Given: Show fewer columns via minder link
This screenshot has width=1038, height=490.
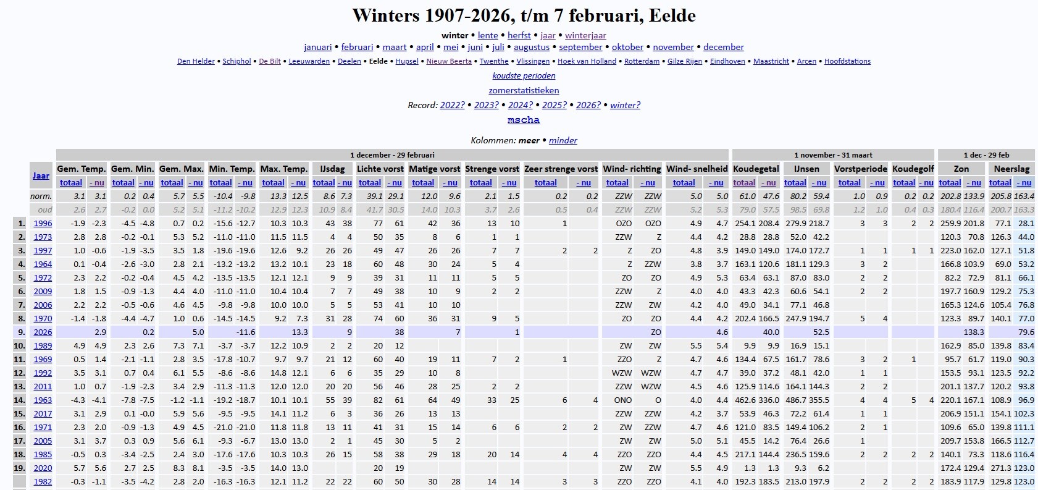Looking at the screenshot, I should coord(563,140).
